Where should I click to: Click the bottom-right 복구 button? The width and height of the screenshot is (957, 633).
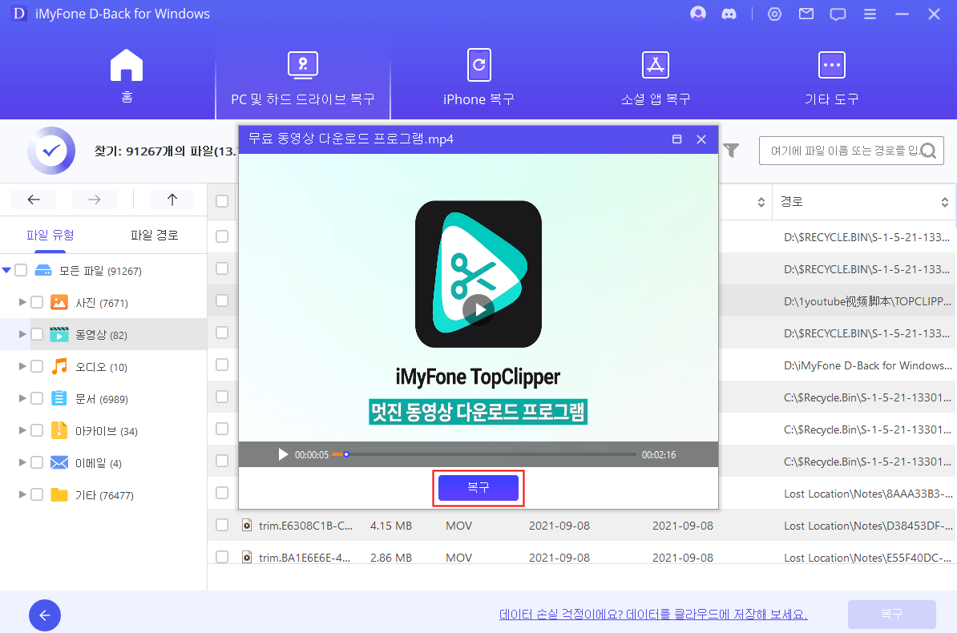point(892,614)
